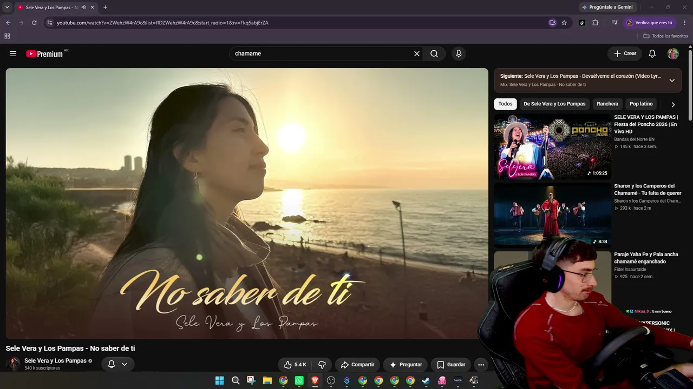Open Windows taskbar search
The image size is (693, 389).
click(236, 380)
